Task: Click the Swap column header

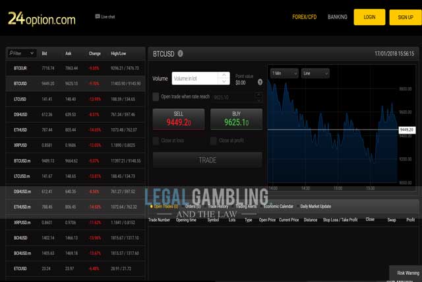Action: (x=392, y=220)
